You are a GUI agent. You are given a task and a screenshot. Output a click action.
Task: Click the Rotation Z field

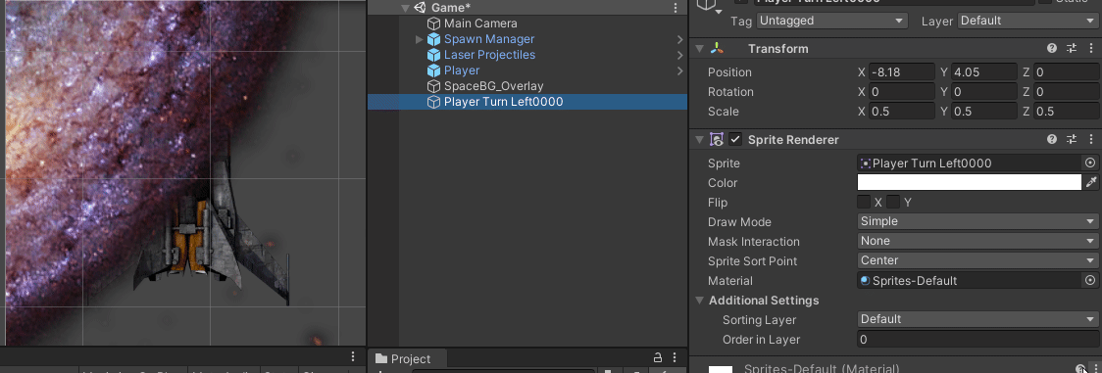point(1066,92)
